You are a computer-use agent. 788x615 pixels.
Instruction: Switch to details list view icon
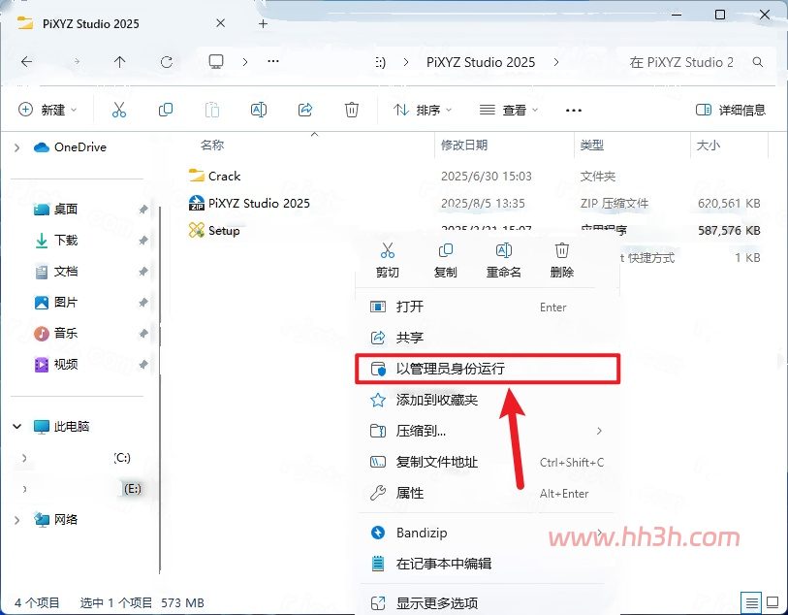click(x=751, y=602)
